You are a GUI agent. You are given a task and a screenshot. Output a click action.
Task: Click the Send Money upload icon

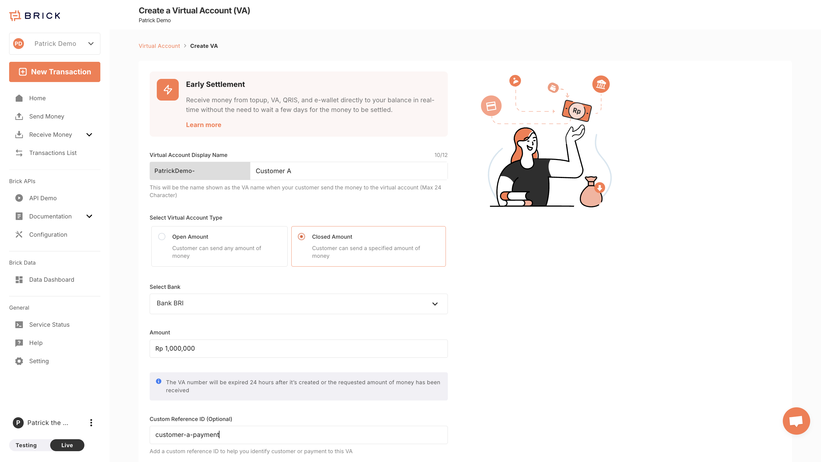[19, 116]
